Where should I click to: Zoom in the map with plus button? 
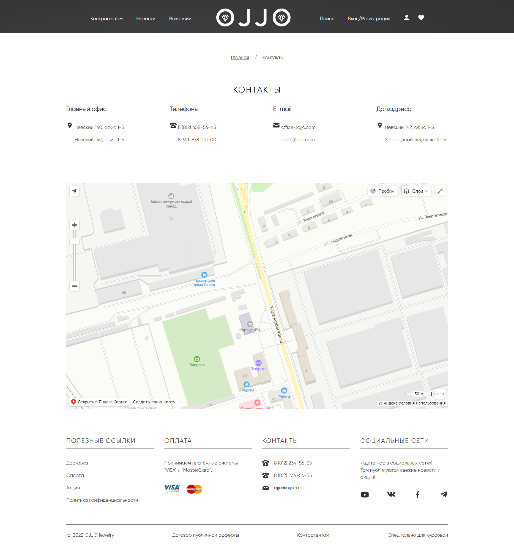coord(74,225)
